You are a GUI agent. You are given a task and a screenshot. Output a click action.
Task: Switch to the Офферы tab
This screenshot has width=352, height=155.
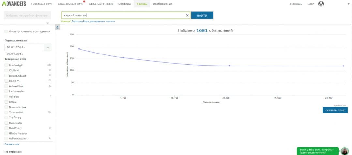tap(125, 4)
